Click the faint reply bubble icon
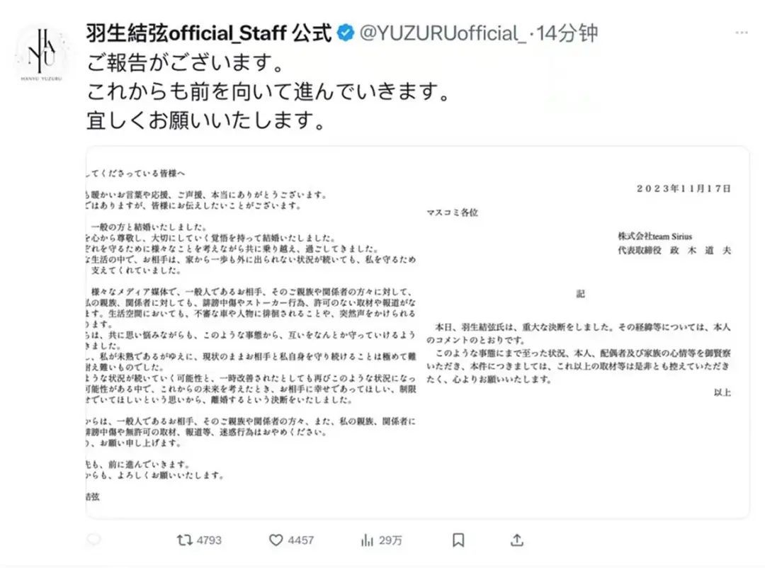This screenshot has width=765, height=568. tap(93, 539)
